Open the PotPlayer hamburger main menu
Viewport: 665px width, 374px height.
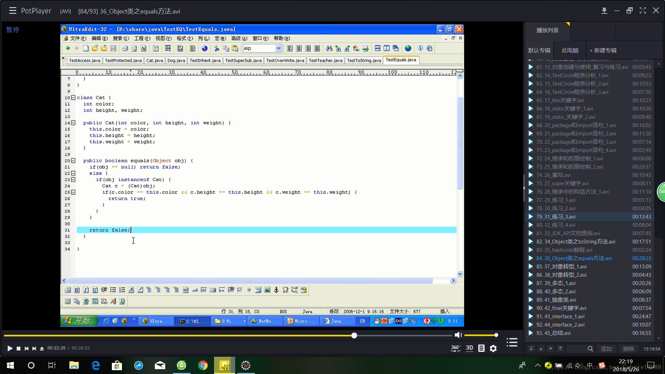(13, 11)
